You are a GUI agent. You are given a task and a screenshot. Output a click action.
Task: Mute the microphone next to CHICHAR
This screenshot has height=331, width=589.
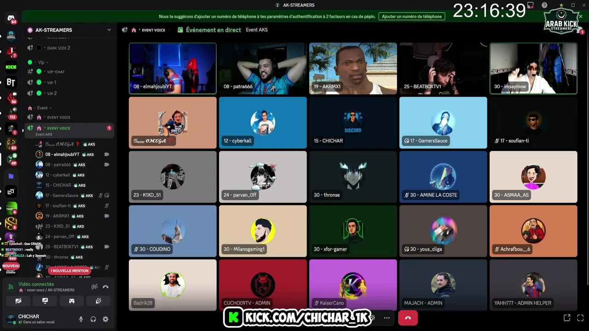click(81, 319)
